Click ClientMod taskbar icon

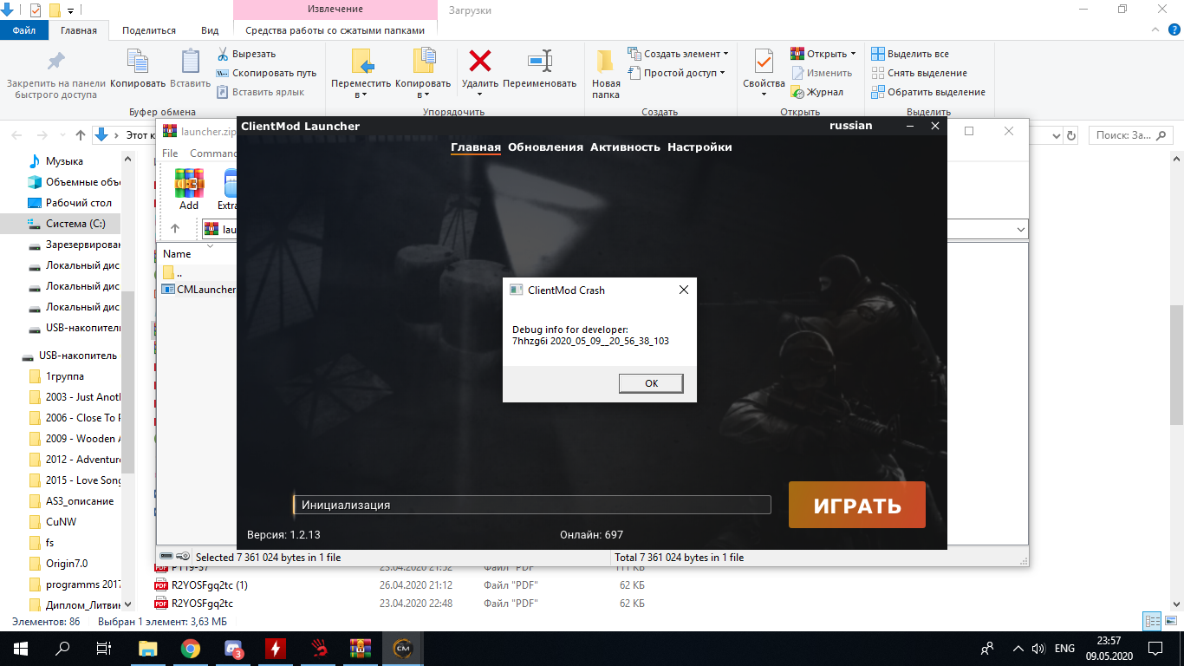pos(402,649)
